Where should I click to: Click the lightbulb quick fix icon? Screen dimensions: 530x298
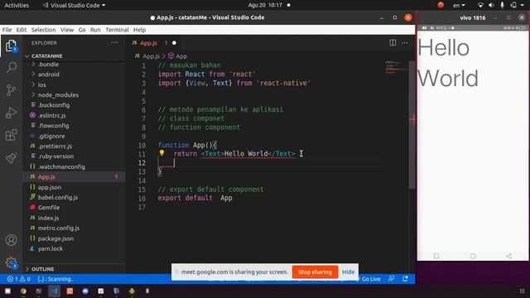pos(162,153)
